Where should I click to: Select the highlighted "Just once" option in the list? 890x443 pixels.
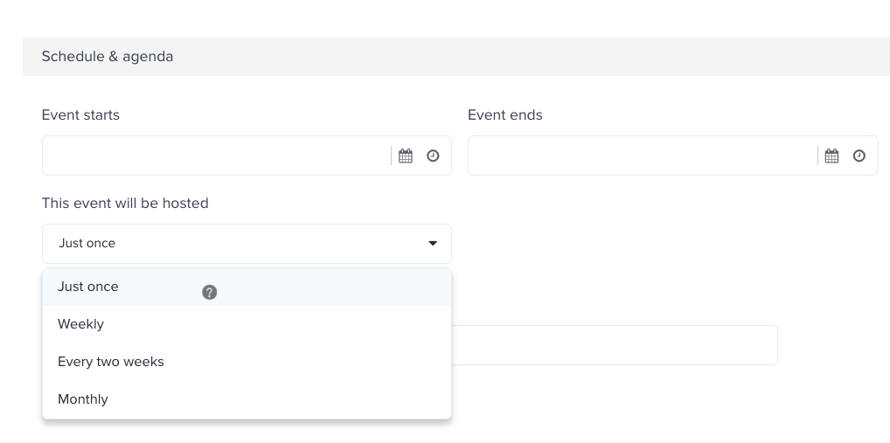pyautogui.click(x=247, y=287)
